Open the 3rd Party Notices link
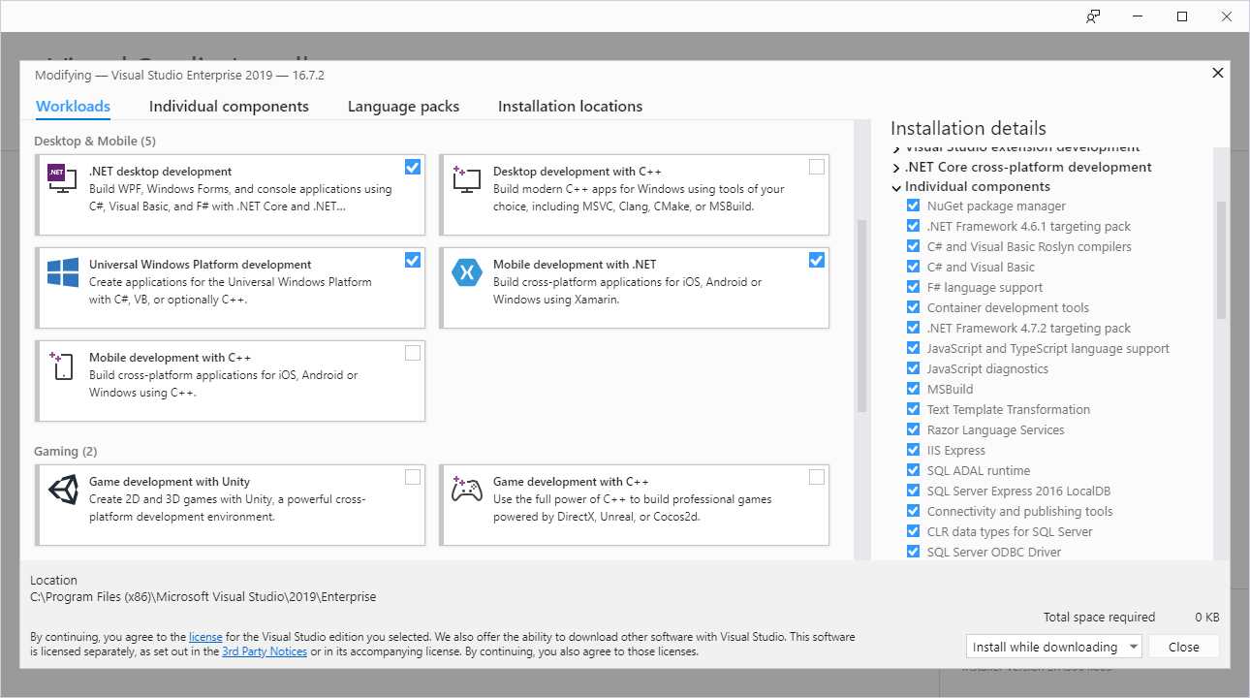The image size is (1250, 698). [265, 650]
